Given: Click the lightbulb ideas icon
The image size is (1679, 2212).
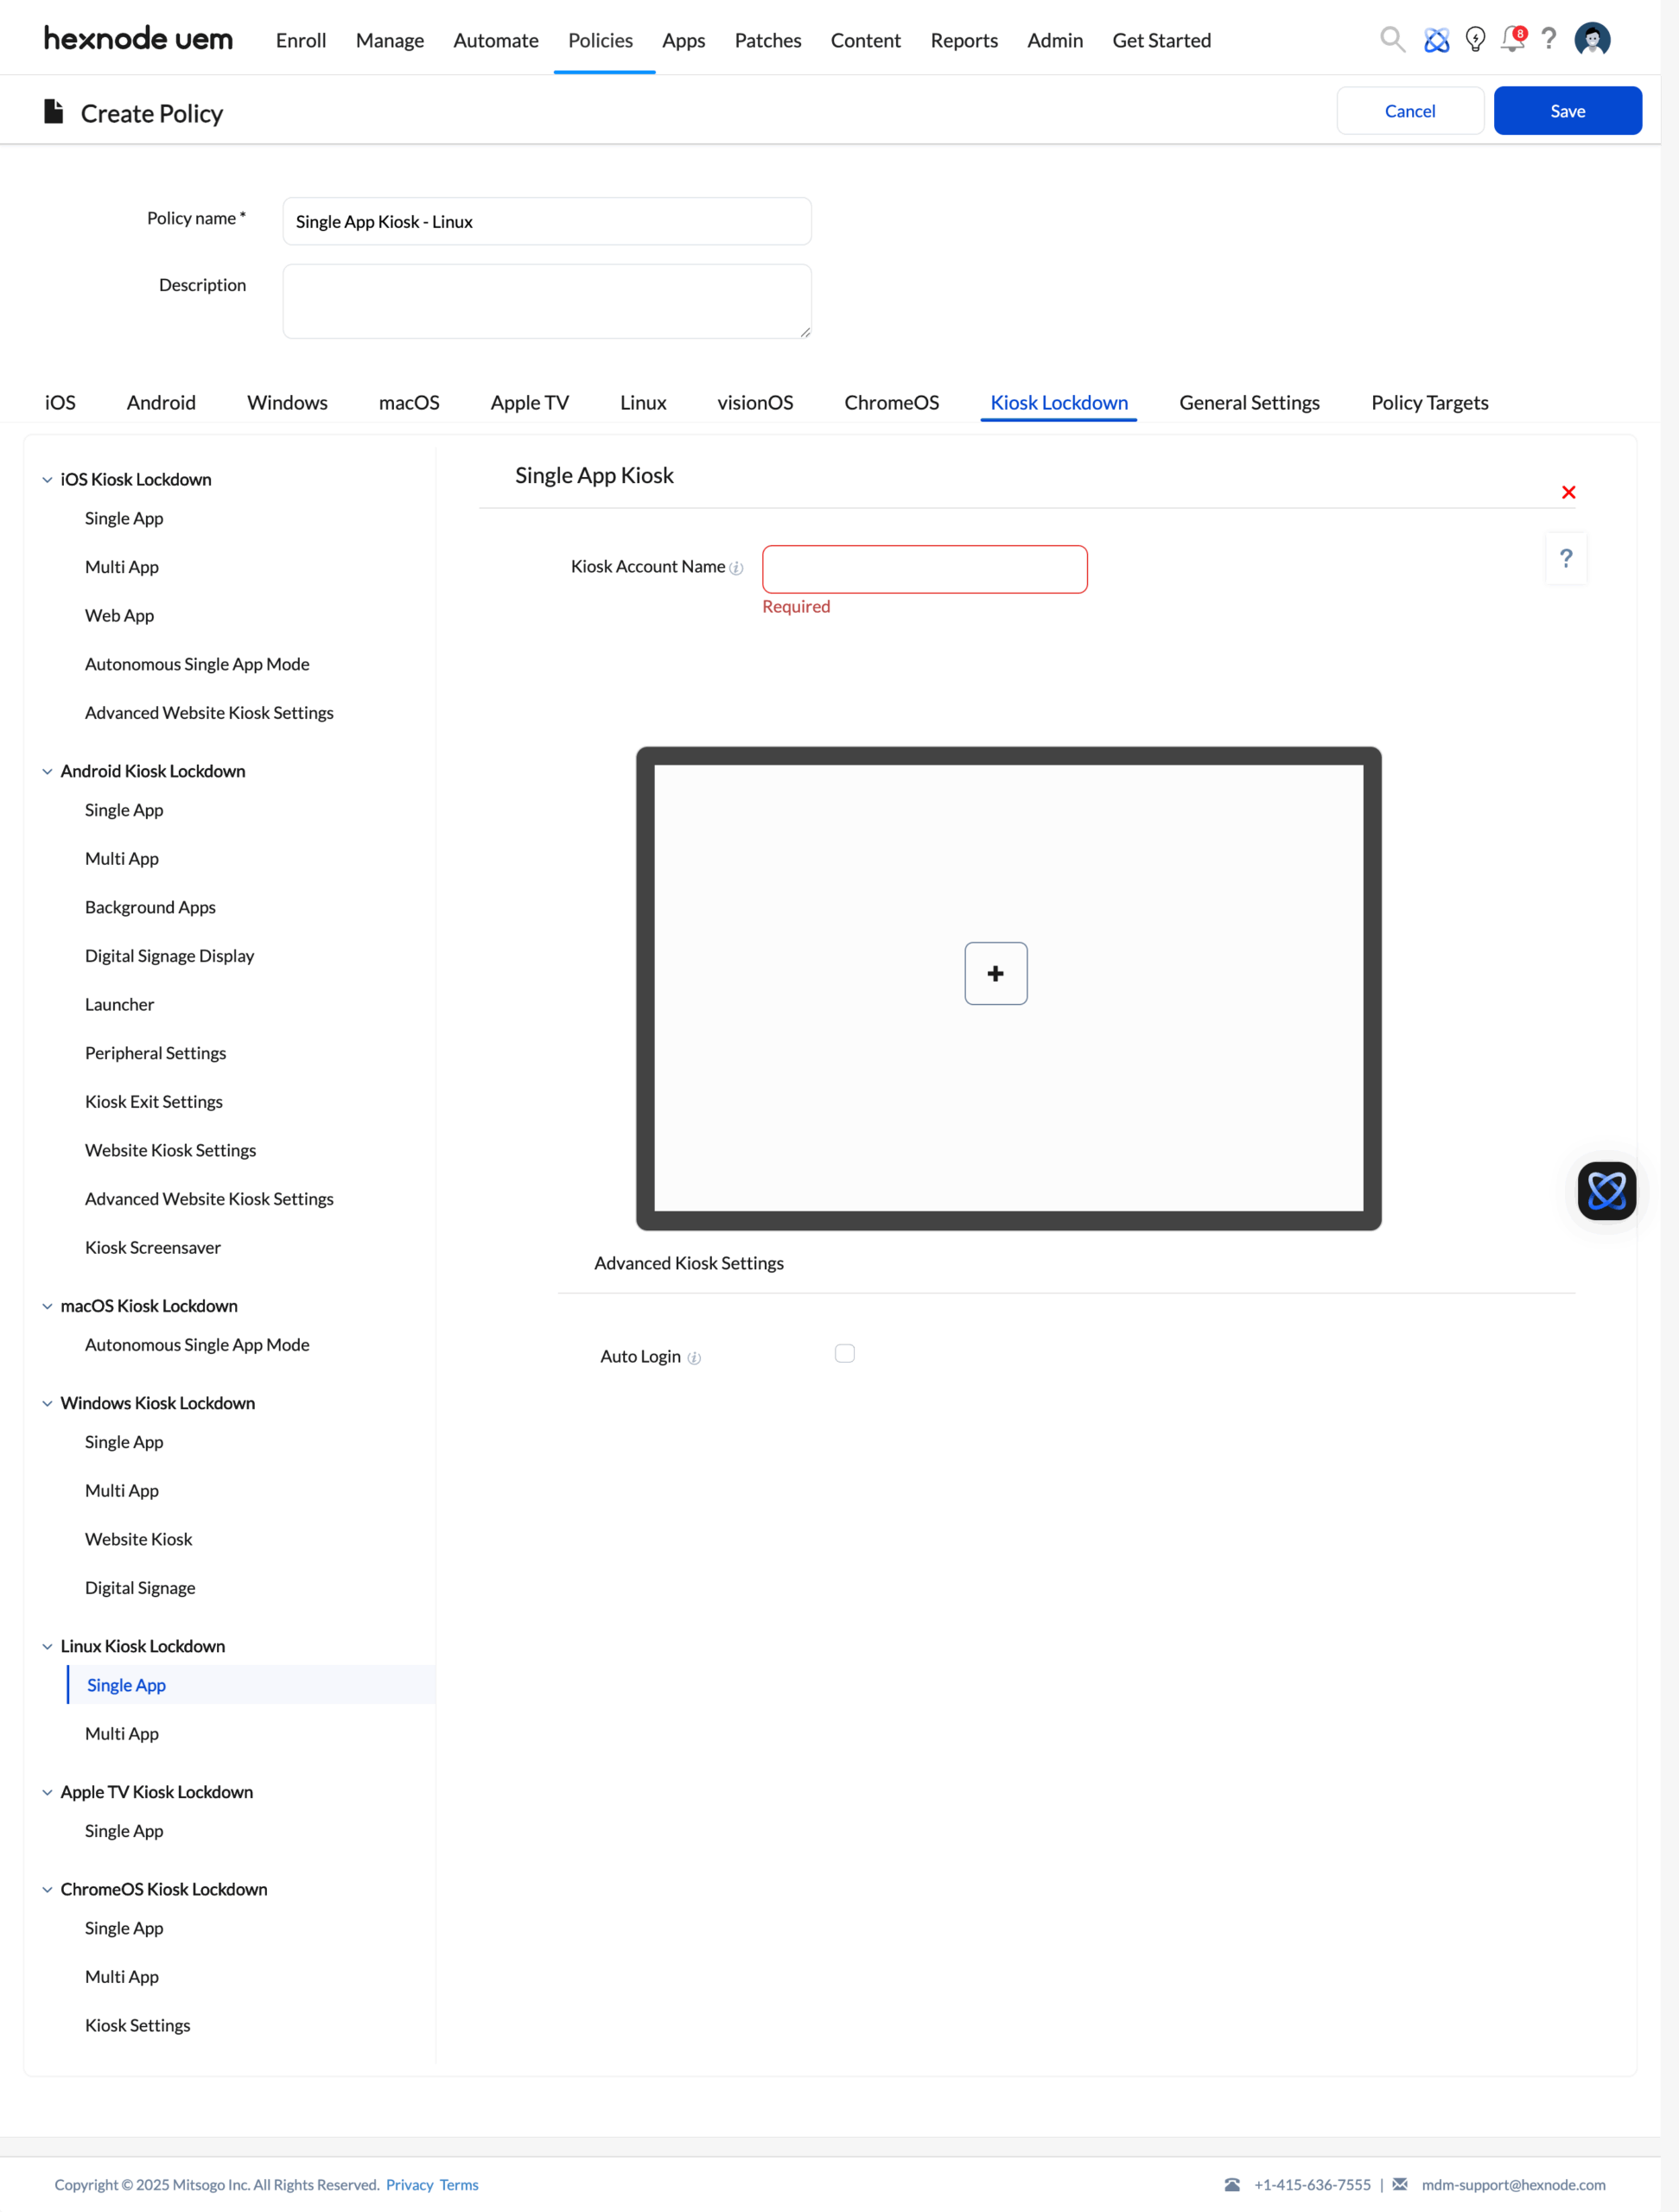Looking at the screenshot, I should coord(1475,40).
